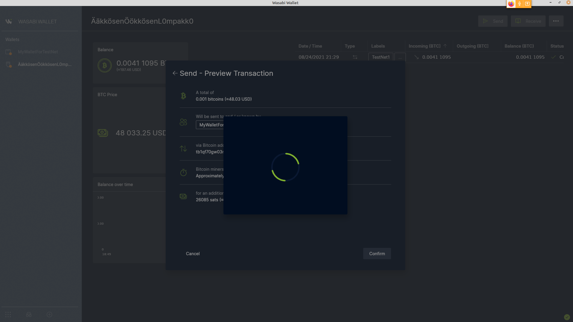Click the (≈197.46 USD) balance text
Image resolution: width=573 pixels, height=322 pixels.
coord(129,70)
